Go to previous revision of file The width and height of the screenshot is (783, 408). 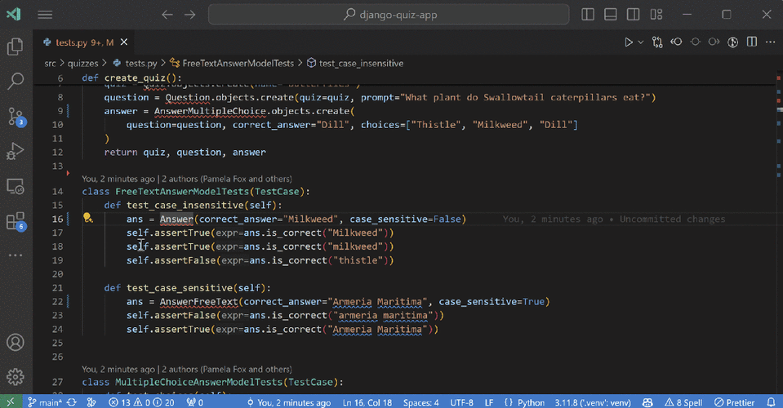(x=676, y=42)
